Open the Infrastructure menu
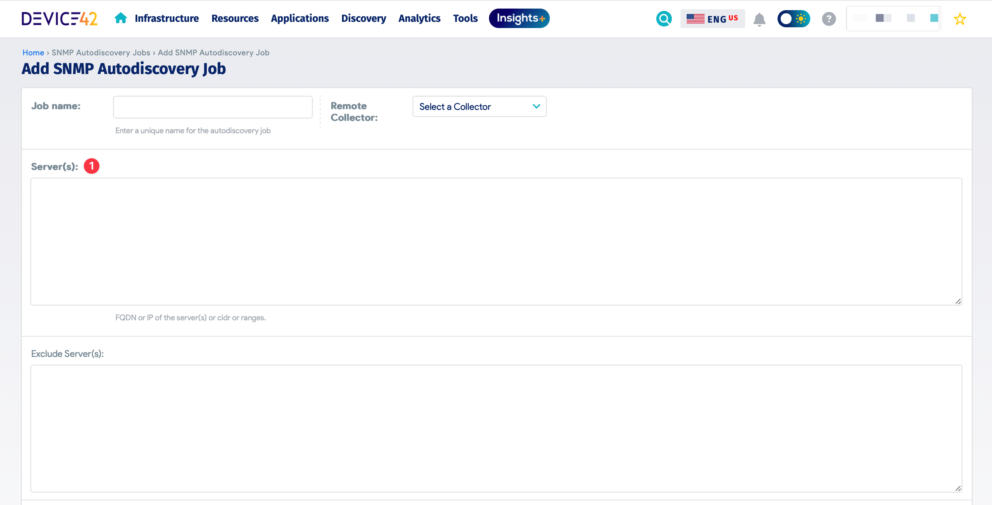 (167, 18)
